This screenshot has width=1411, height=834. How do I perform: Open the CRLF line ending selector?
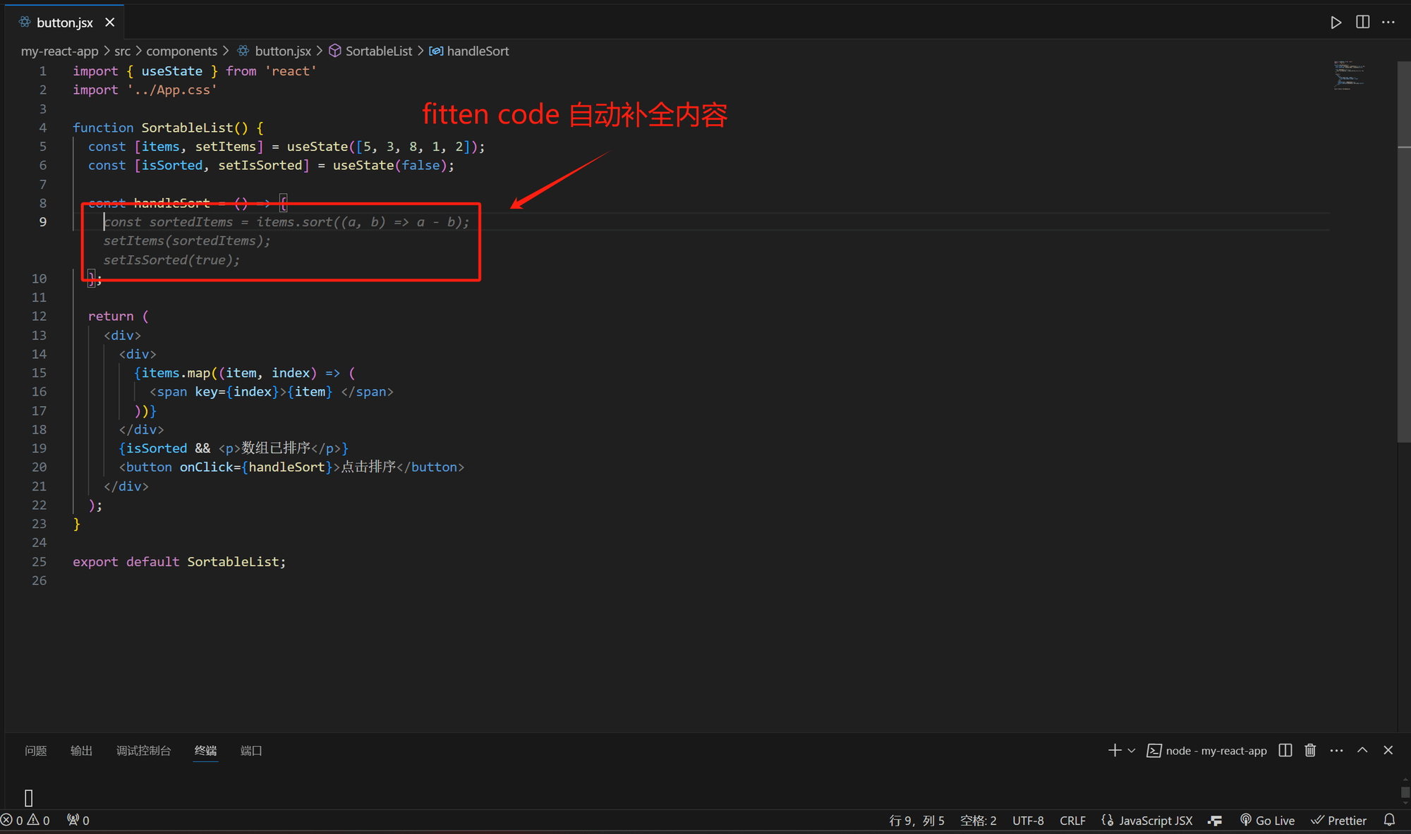click(1072, 820)
